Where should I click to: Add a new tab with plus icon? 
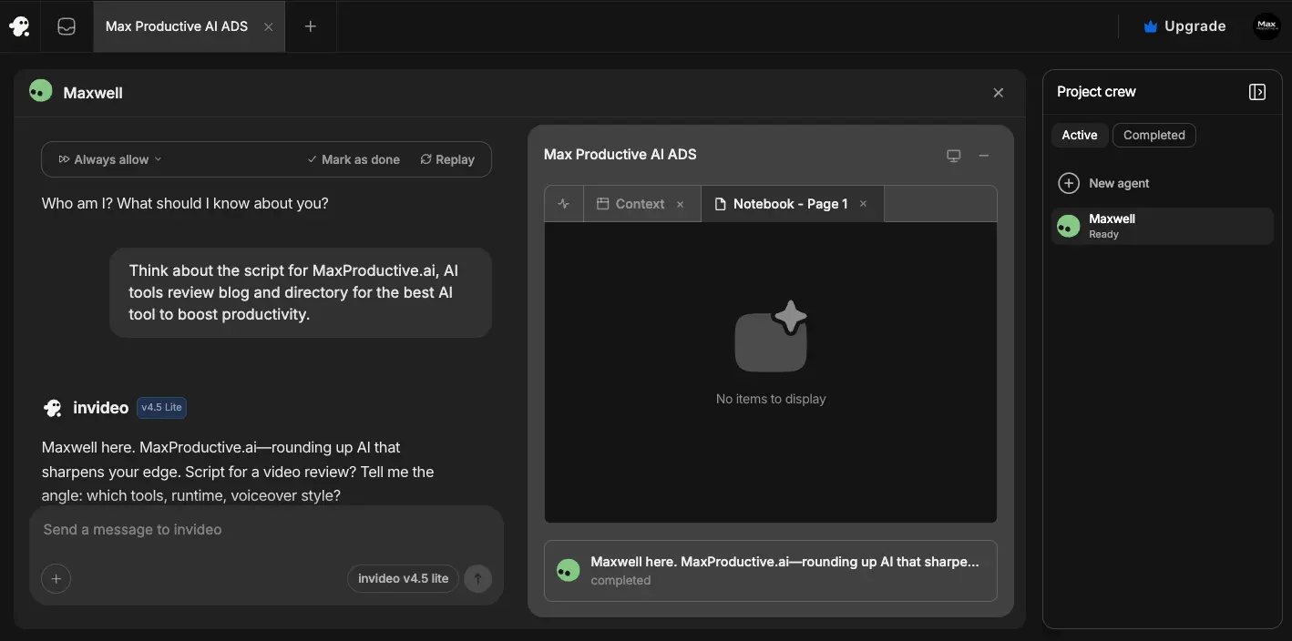click(310, 26)
